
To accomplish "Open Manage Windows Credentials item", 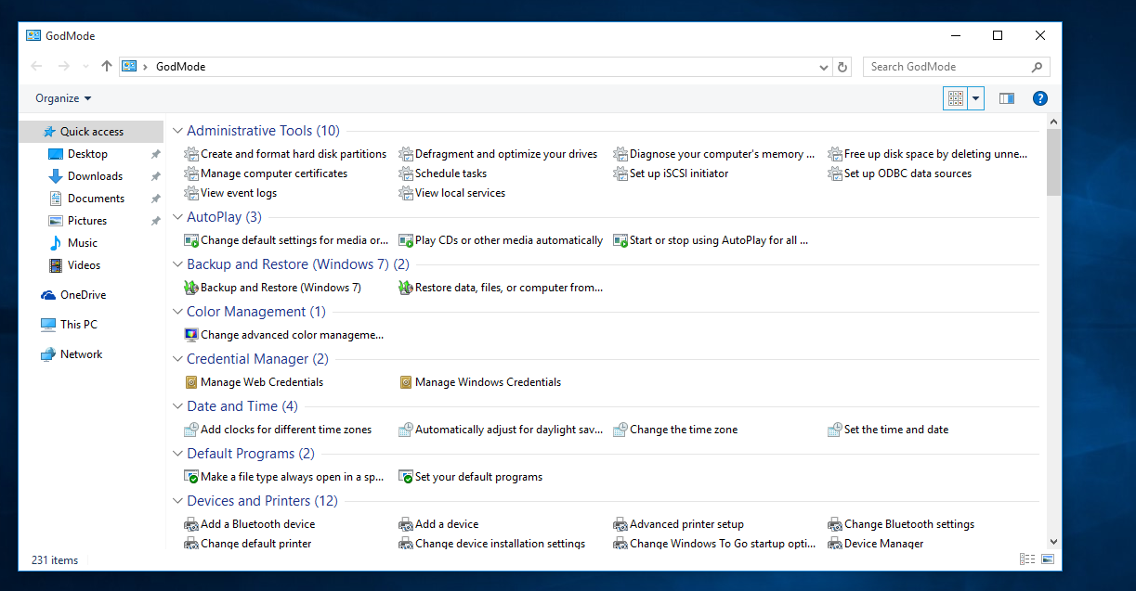I will [x=480, y=382].
